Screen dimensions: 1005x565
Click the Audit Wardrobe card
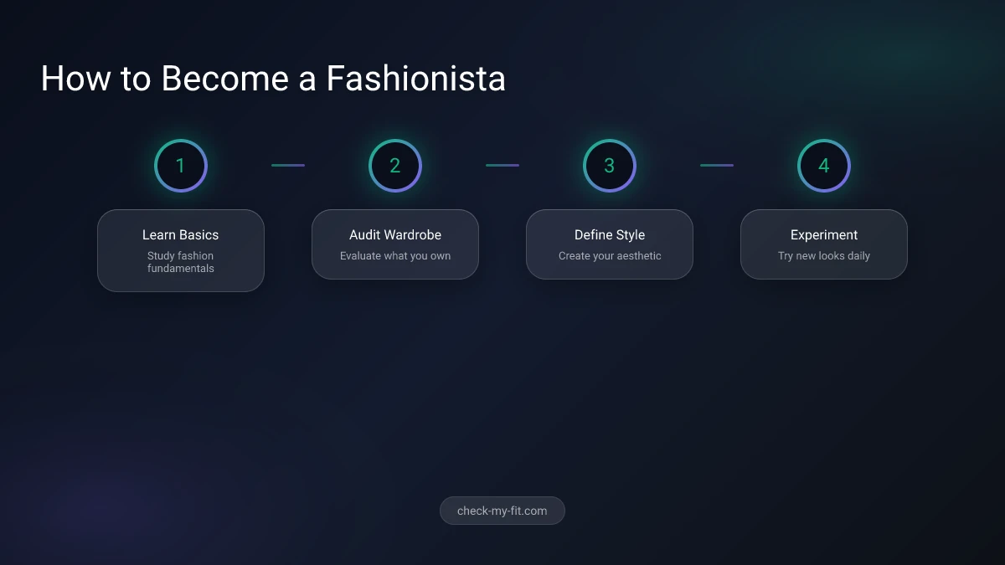tap(395, 244)
